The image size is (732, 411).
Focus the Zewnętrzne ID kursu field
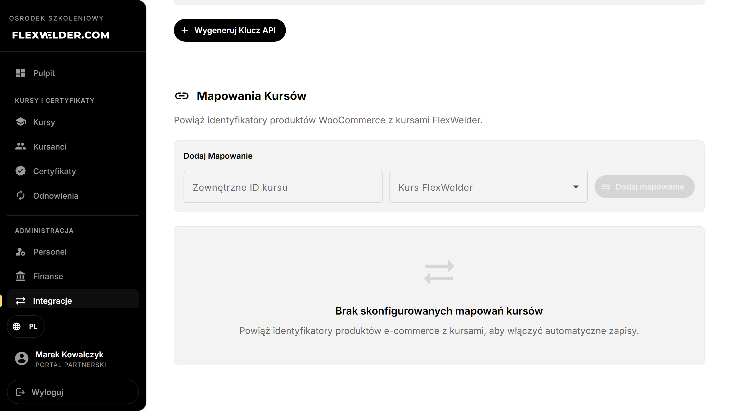[x=283, y=187]
